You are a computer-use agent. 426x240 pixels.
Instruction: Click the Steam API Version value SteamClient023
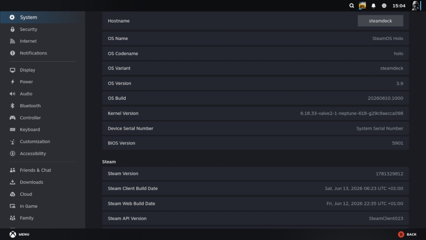coord(386,218)
